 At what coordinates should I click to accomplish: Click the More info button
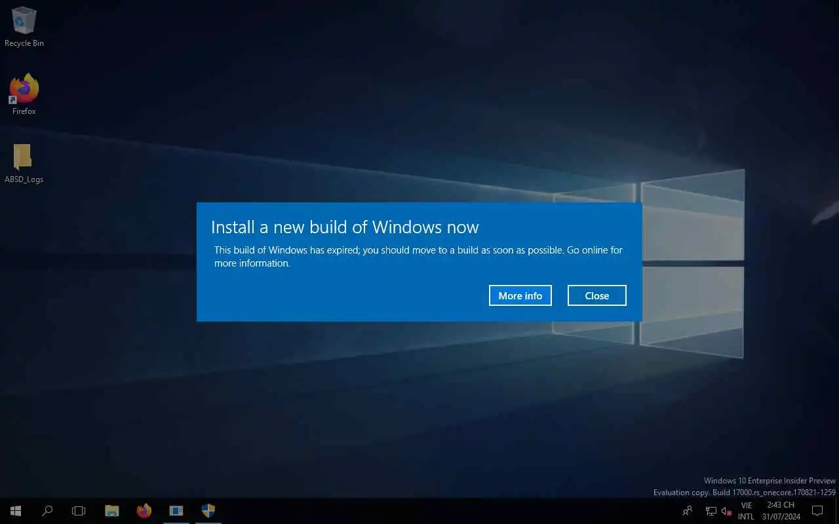pyautogui.click(x=520, y=295)
